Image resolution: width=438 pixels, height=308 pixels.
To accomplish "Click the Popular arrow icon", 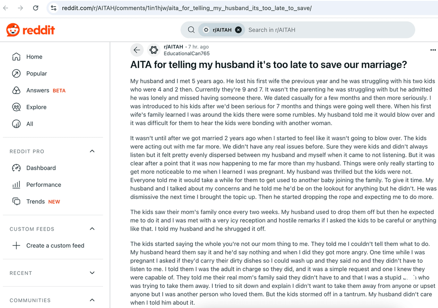I will click(x=16, y=73).
